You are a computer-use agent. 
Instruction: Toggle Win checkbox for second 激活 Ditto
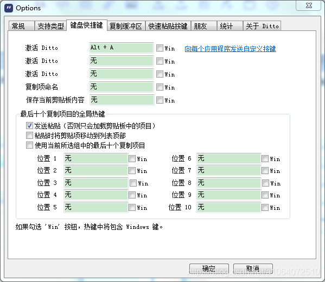click(160, 61)
